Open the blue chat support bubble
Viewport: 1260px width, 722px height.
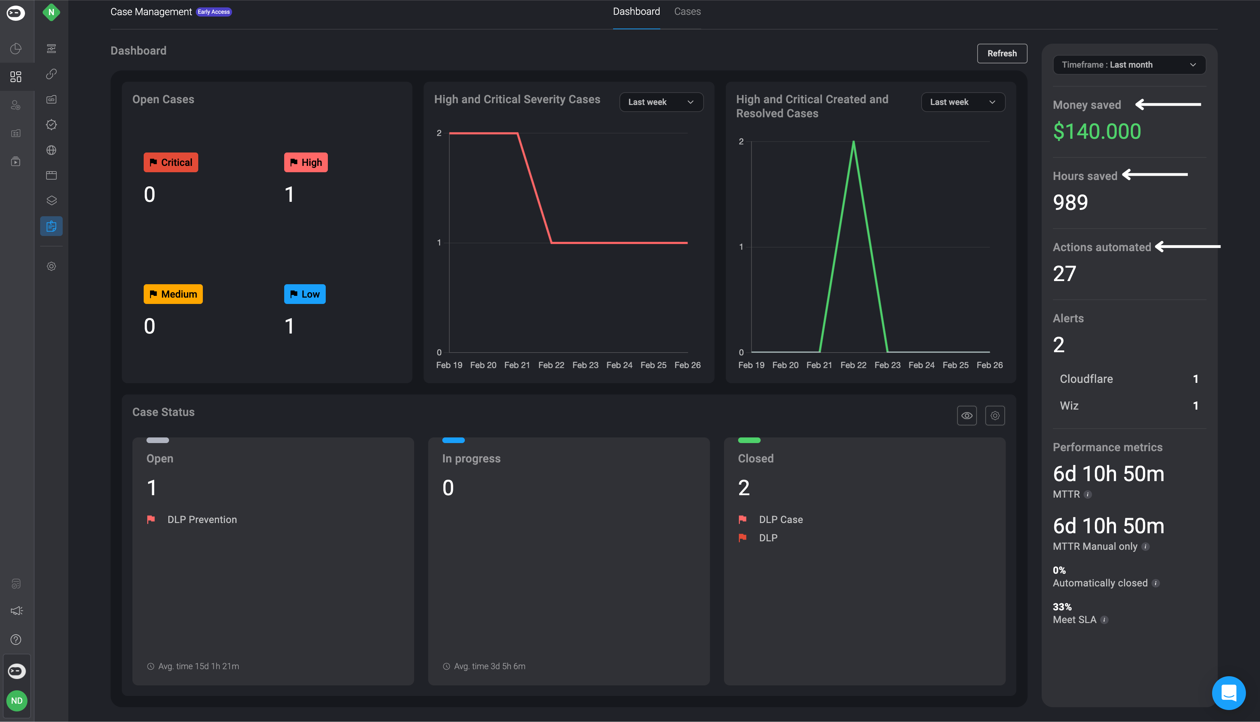(x=1228, y=693)
